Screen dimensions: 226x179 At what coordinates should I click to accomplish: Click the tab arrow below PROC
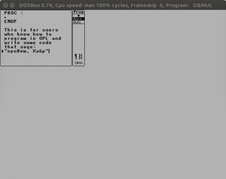pyautogui.click(x=5, y=17)
